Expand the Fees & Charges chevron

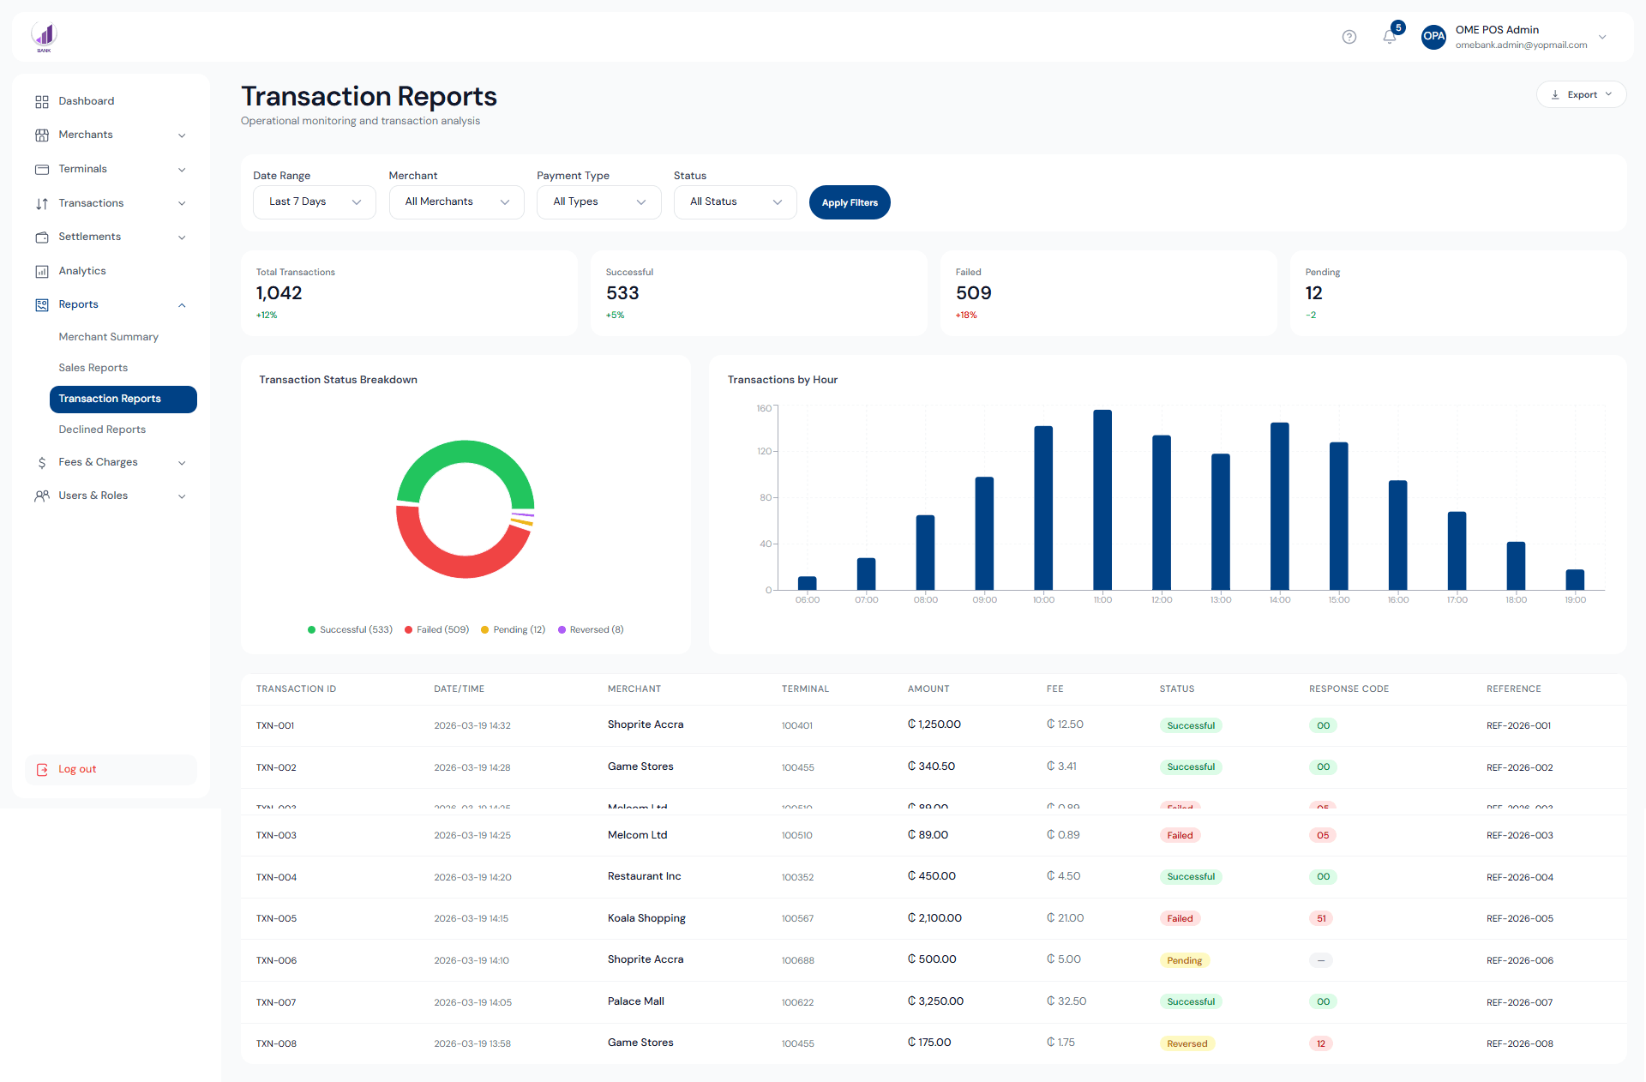[x=182, y=463]
